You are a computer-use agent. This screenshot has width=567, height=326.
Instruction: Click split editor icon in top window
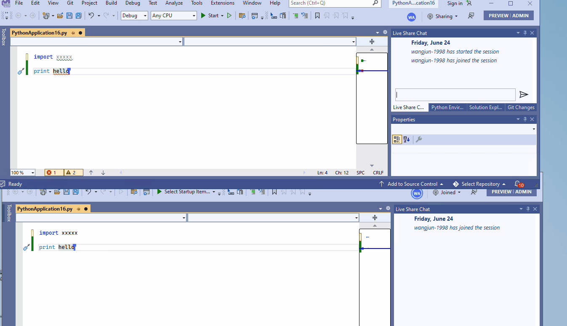pyautogui.click(x=372, y=41)
